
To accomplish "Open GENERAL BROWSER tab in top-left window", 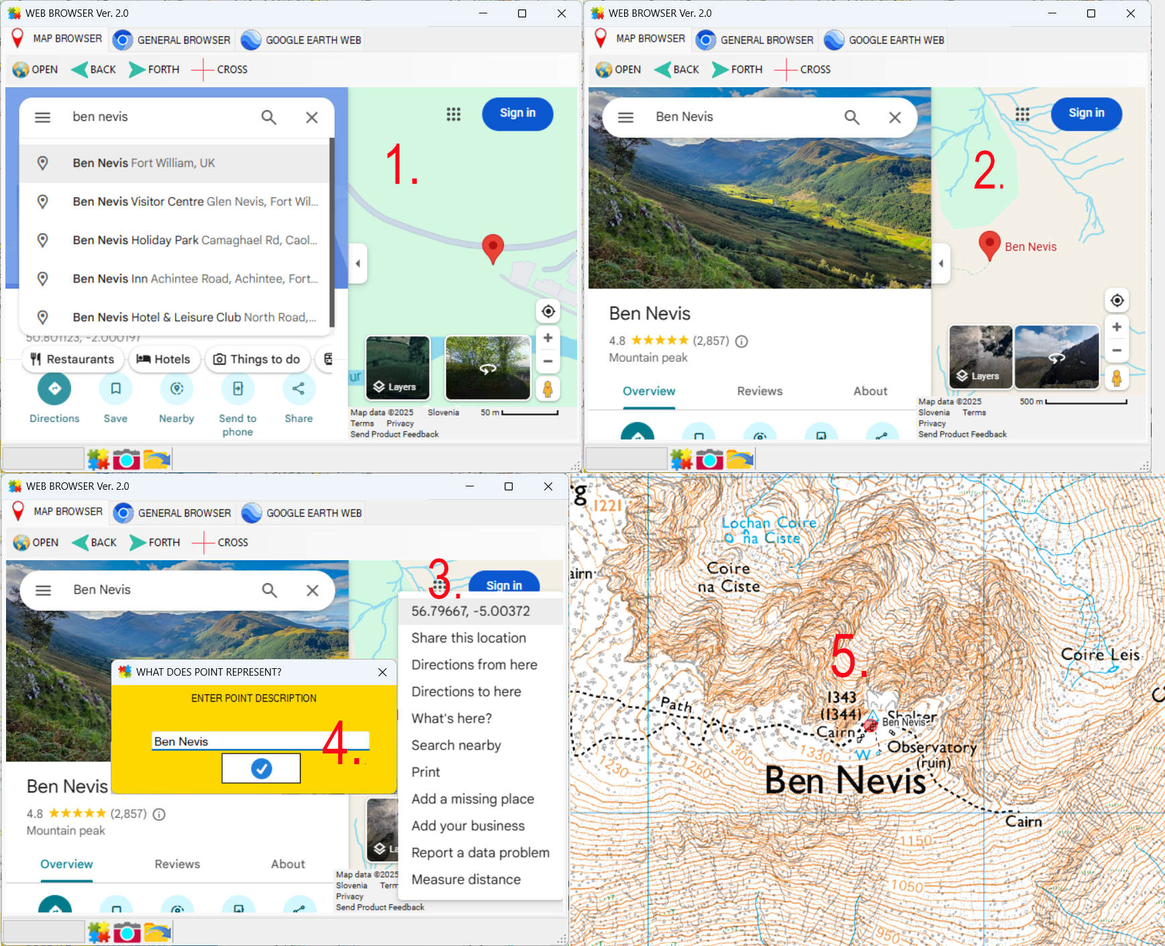I will 172,40.
